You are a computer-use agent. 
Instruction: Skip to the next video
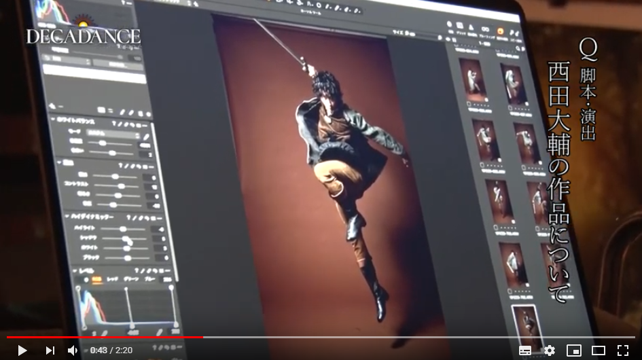50,350
